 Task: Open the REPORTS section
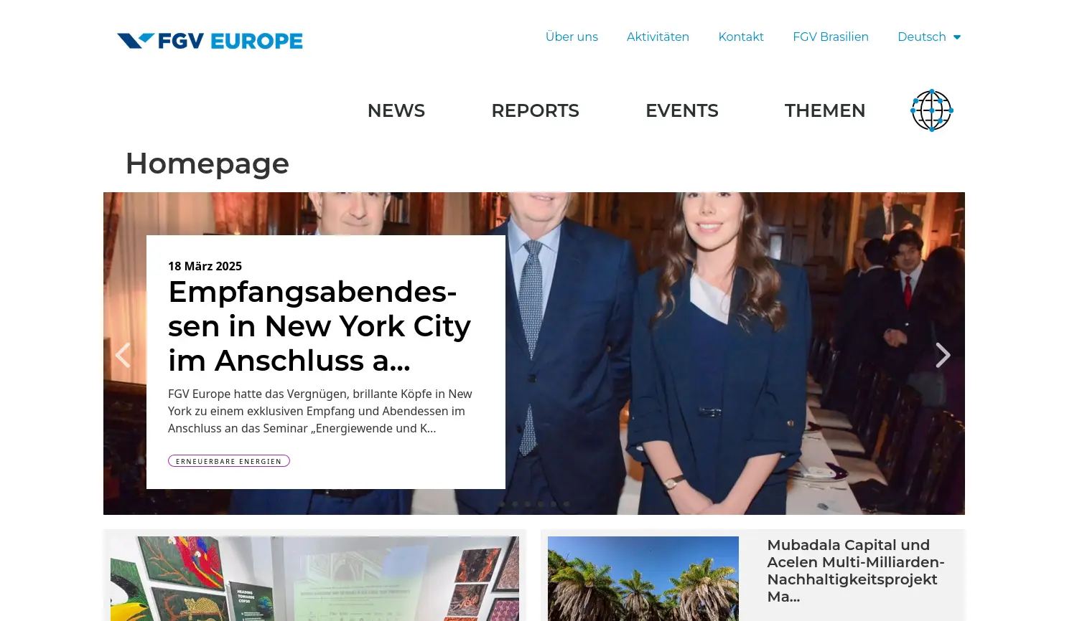tap(535, 110)
